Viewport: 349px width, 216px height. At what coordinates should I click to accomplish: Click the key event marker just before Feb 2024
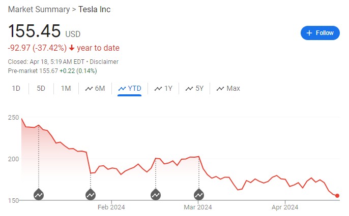pyautogui.click(x=91, y=194)
